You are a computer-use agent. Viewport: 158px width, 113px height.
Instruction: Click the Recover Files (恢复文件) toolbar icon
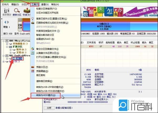27,12
